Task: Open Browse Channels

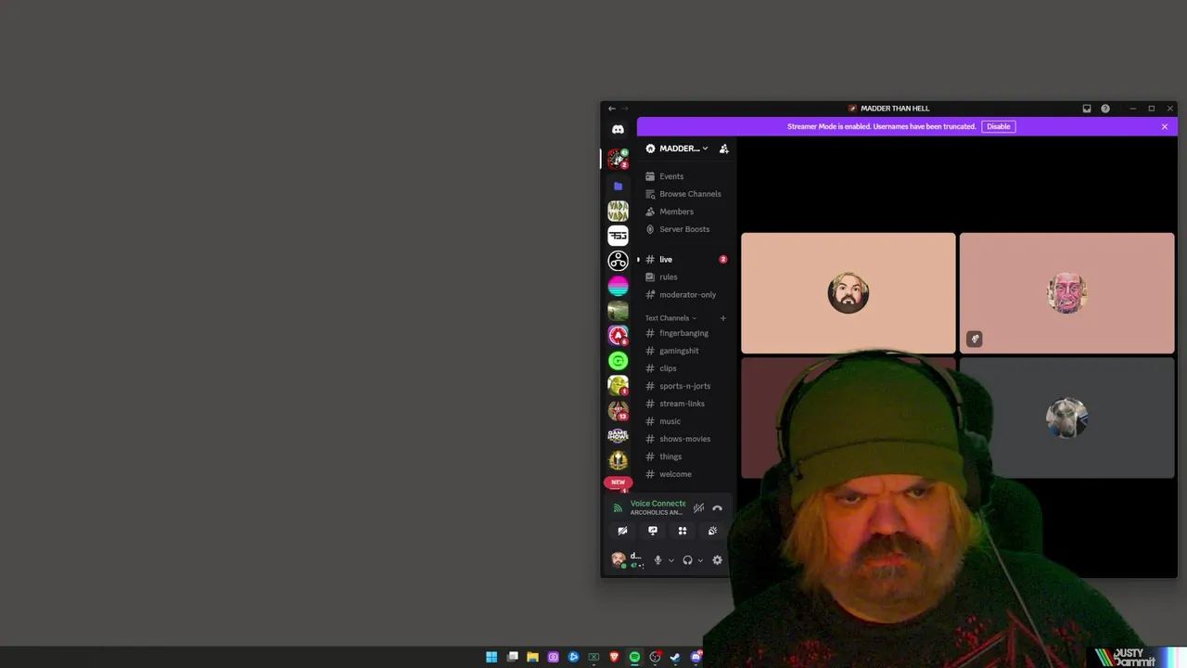Action: tap(685, 194)
